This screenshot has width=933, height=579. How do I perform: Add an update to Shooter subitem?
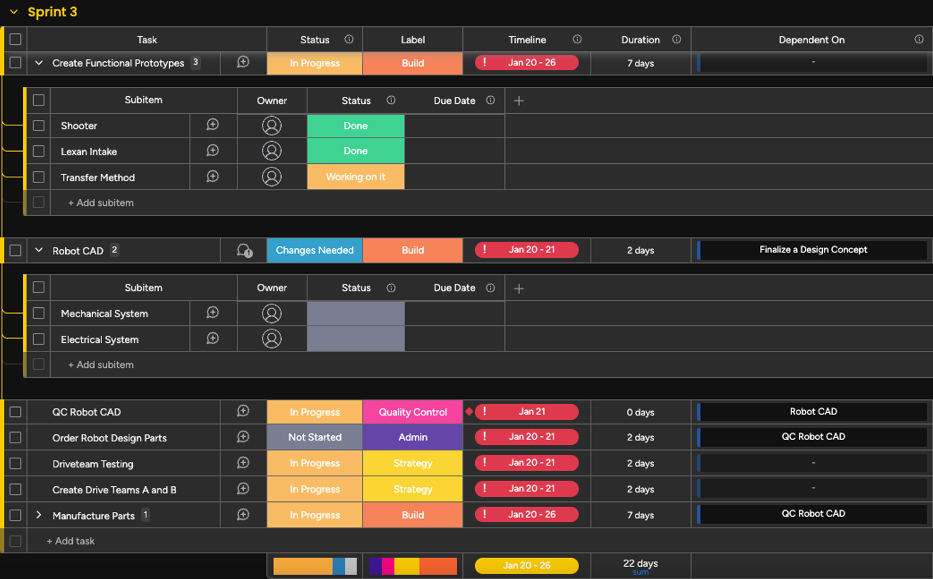(213, 125)
